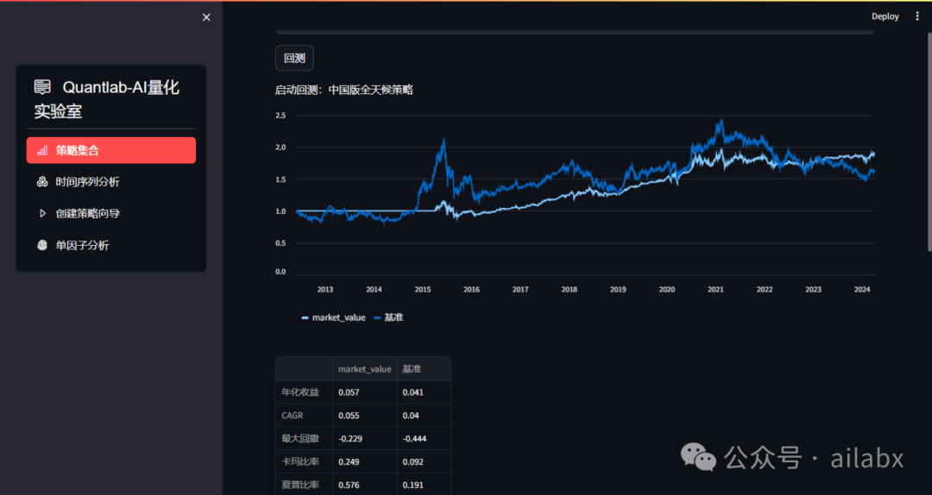932x495 pixels.
Task: Click cell value -0.229
Action: (x=365, y=439)
